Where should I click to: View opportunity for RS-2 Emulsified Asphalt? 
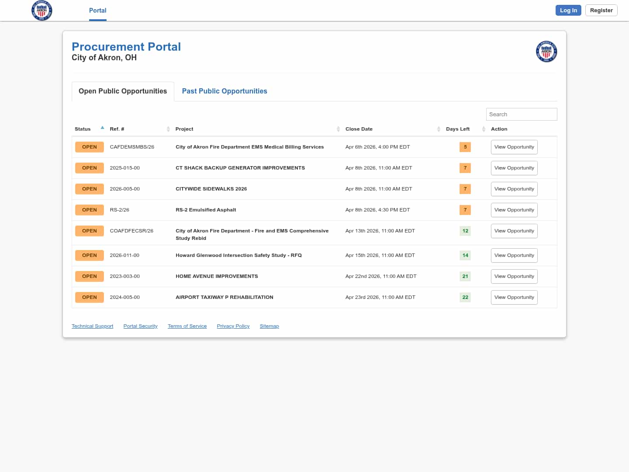click(x=514, y=210)
